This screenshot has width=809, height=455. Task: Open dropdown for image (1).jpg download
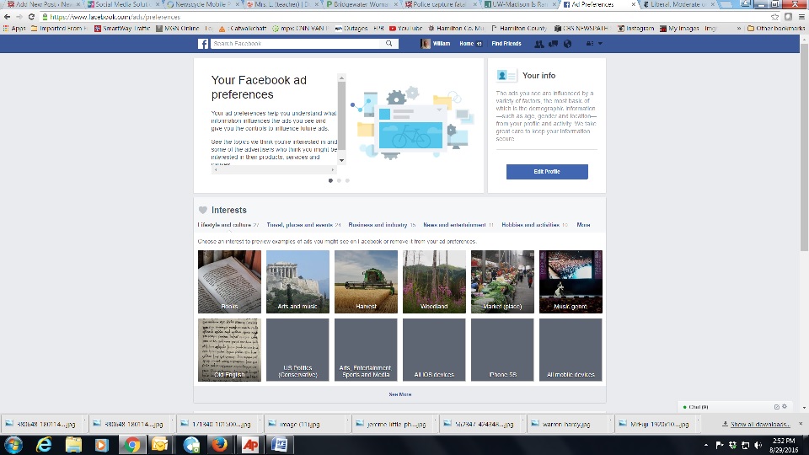tap(346, 422)
